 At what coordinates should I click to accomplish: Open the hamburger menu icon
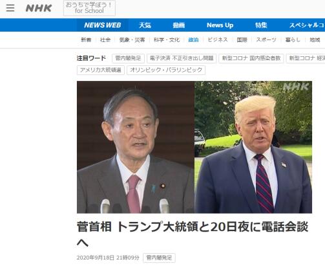pos(10,8)
